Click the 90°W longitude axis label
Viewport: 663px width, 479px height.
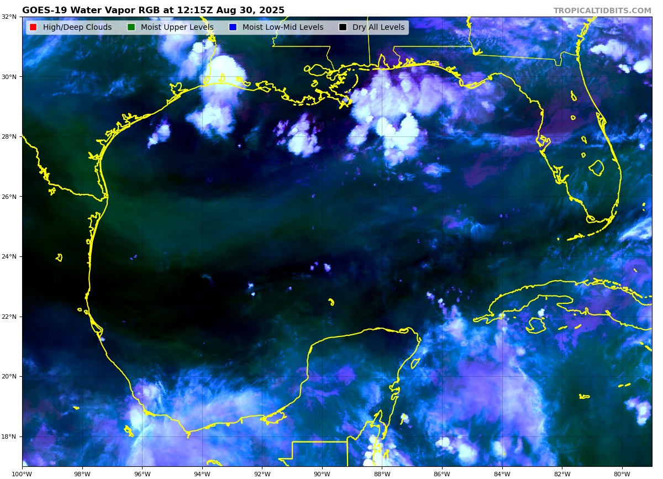coord(322,473)
